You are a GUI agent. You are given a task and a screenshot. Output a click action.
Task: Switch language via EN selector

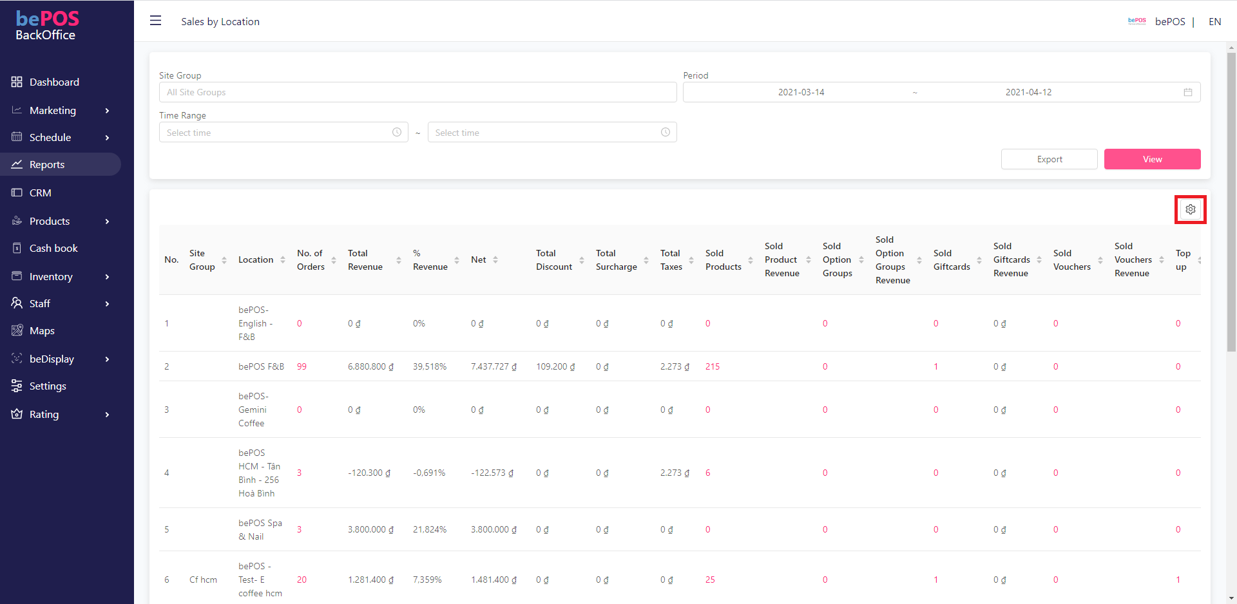(x=1214, y=21)
